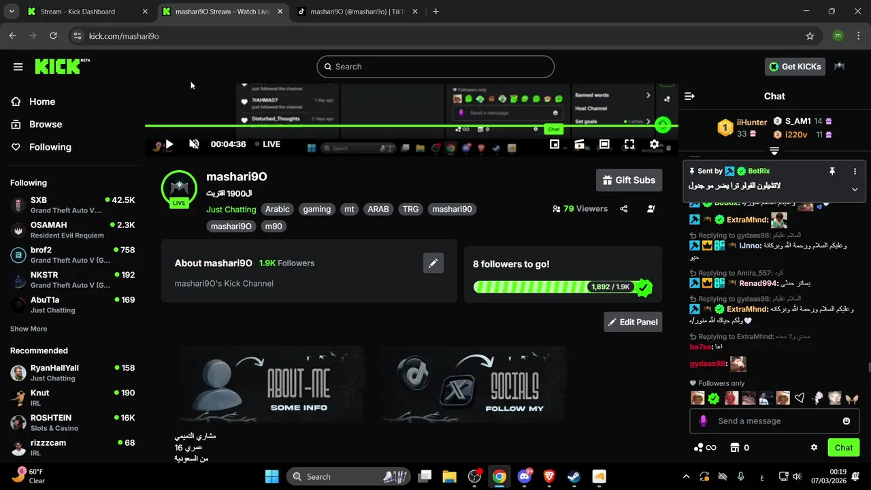The width and height of the screenshot is (871, 490).
Task: Show hidden system tray icons
Action: click(x=686, y=477)
